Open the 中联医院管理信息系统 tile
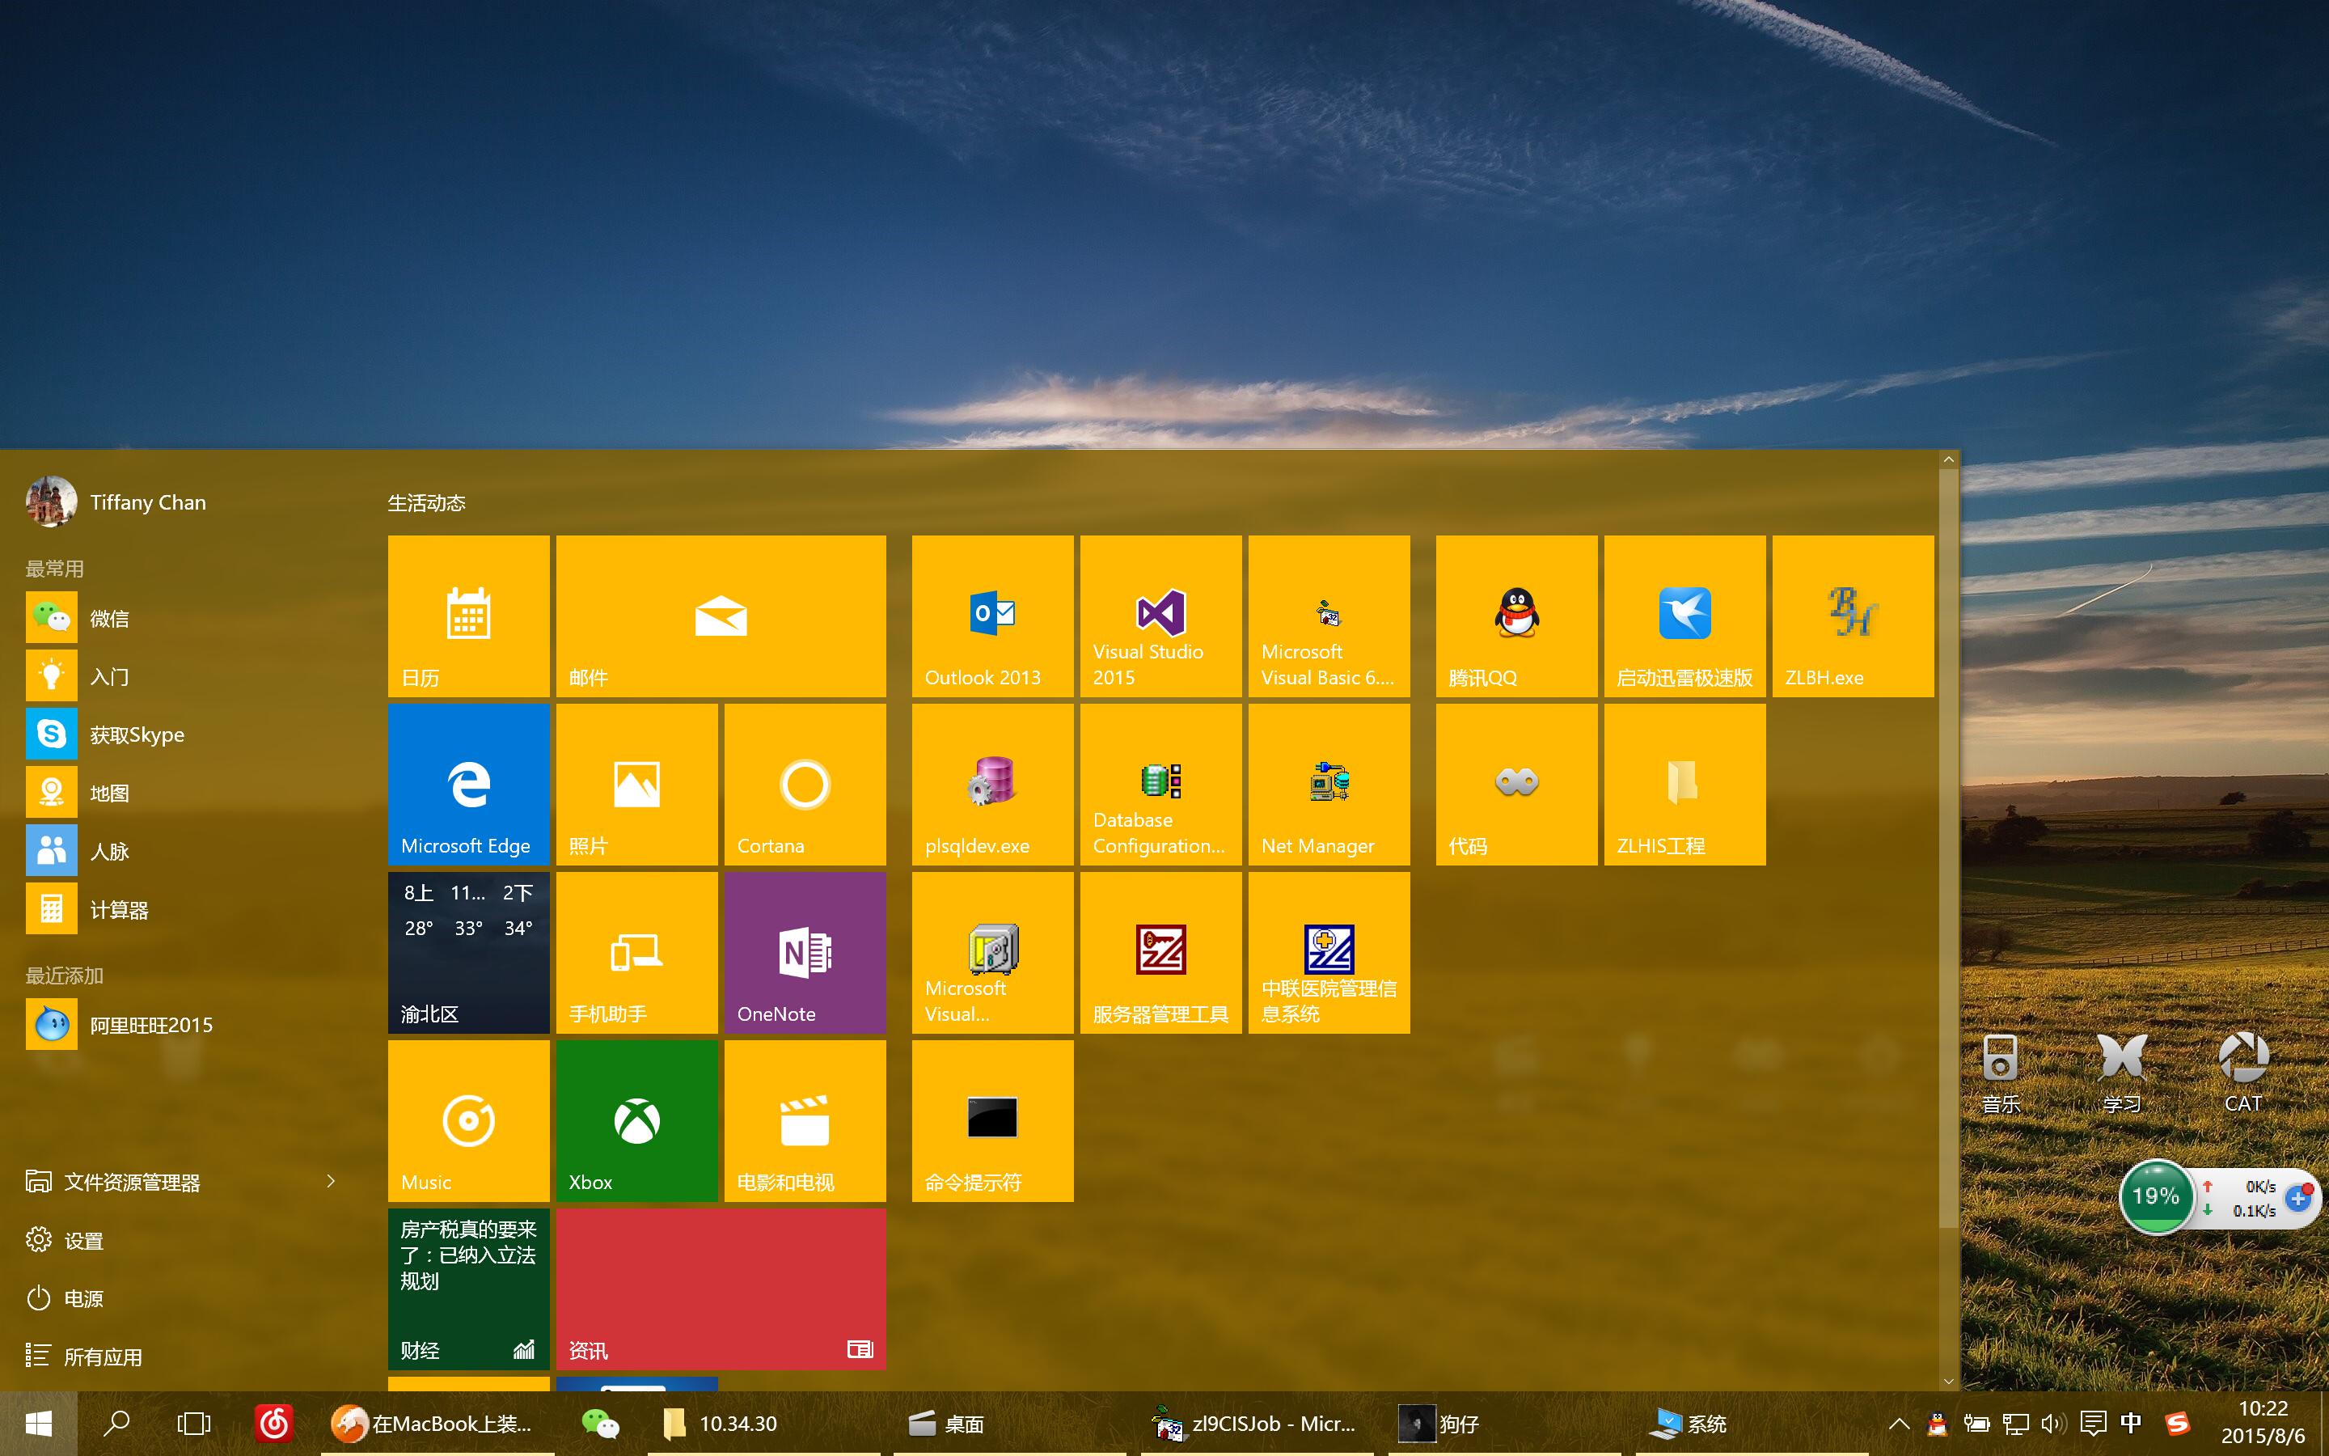Image resolution: width=2329 pixels, height=1456 pixels. [x=1329, y=952]
